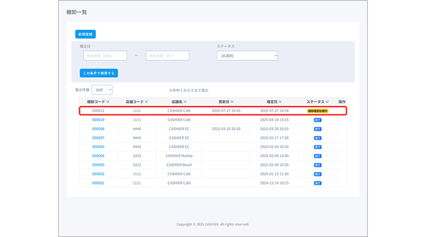
Task: Click 確定日 value 2025-01-15 11:30
Action: click(x=274, y=174)
